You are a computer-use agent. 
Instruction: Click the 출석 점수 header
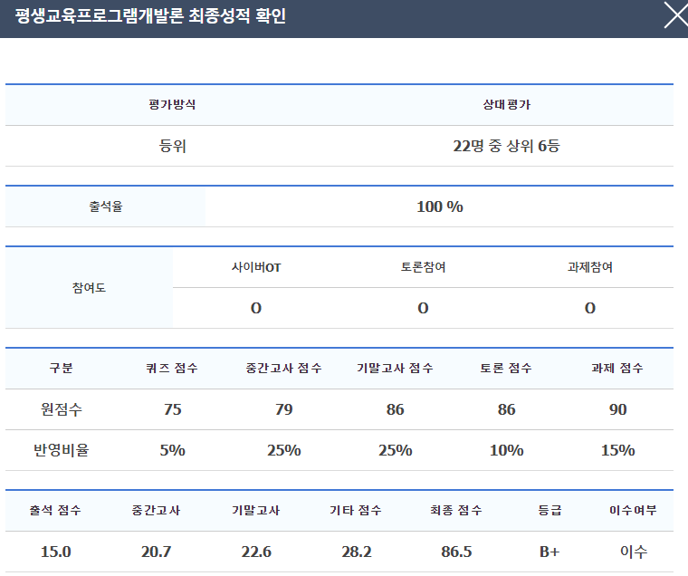(55, 510)
